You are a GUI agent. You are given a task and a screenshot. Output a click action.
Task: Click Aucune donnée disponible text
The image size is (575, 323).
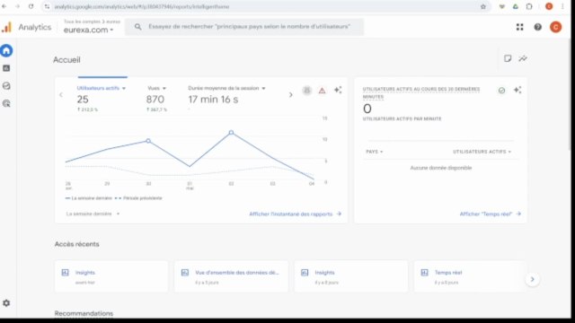[x=441, y=168]
